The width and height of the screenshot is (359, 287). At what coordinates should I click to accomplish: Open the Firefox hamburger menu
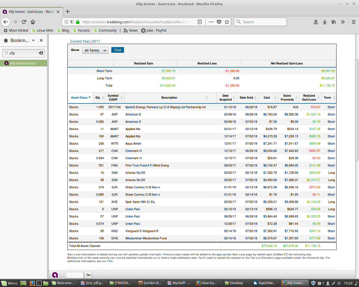click(354, 22)
